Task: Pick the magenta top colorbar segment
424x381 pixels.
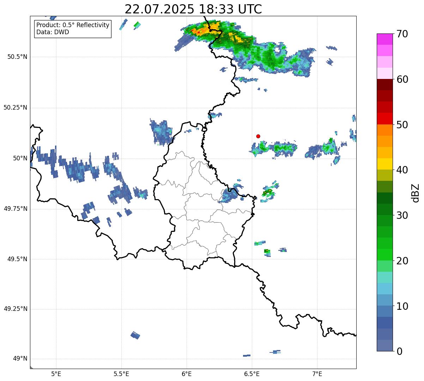Action: 385,39
